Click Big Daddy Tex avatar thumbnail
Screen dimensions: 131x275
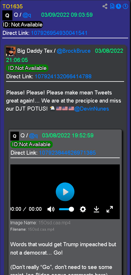click(11, 51)
